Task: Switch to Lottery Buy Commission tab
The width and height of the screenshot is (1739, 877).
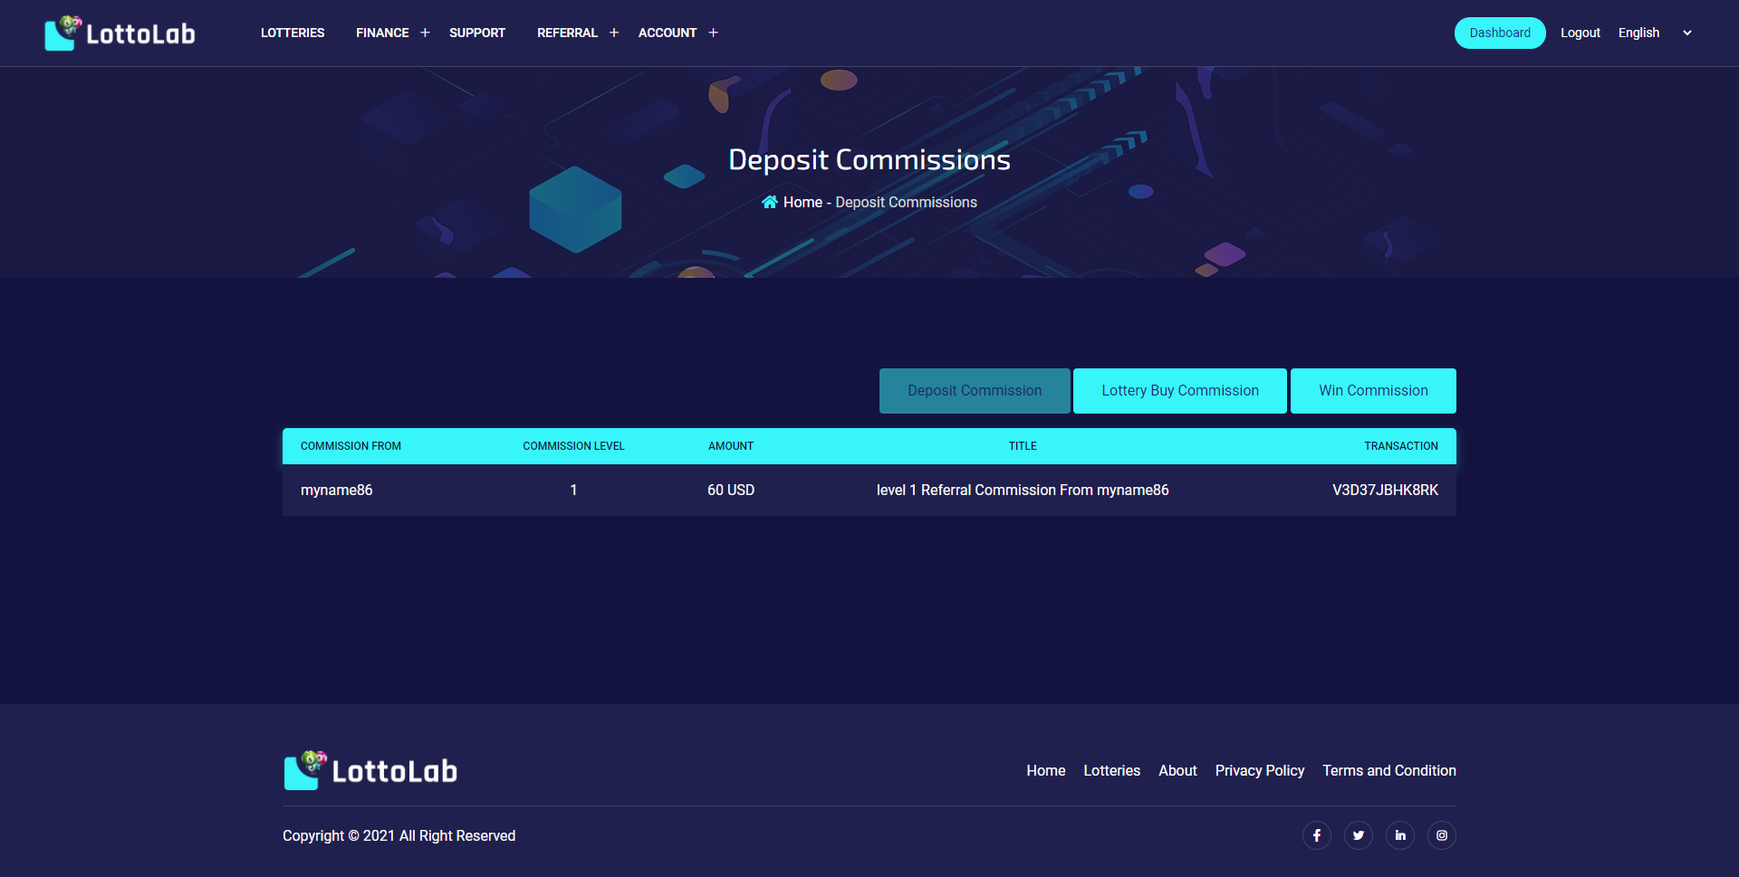Action: [x=1179, y=391]
